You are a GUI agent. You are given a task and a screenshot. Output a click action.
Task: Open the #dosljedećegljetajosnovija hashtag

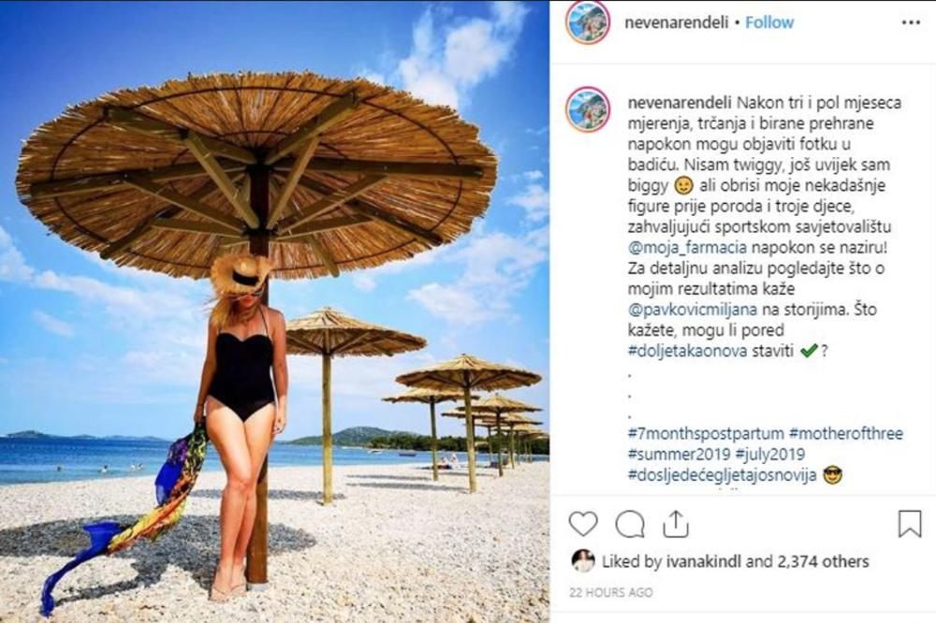pos(723,475)
